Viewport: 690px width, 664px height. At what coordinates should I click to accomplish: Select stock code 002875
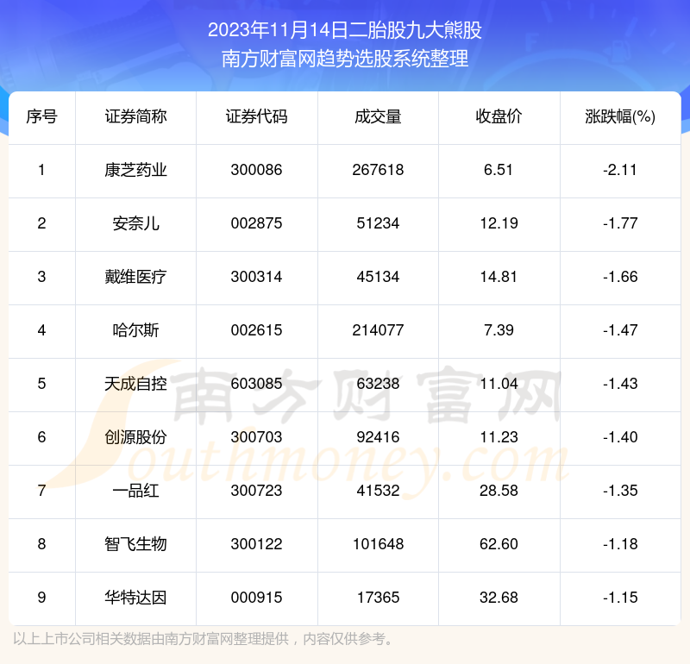[x=256, y=223]
